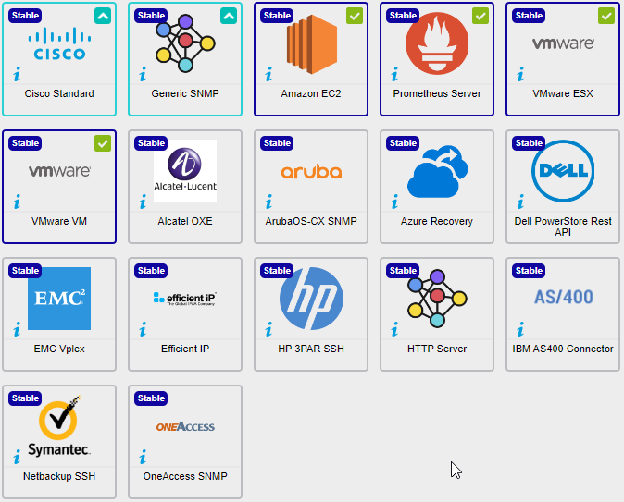Screen dimensions: 624x502
Task: Select the Netbackup SSH label
Action: pyautogui.click(x=59, y=476)
